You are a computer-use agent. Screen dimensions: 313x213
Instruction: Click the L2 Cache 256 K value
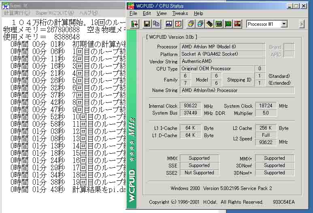click(266, 128)
